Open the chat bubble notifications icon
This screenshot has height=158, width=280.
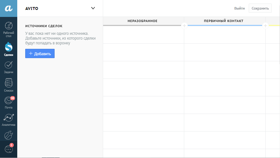click(x=9, y=149)
